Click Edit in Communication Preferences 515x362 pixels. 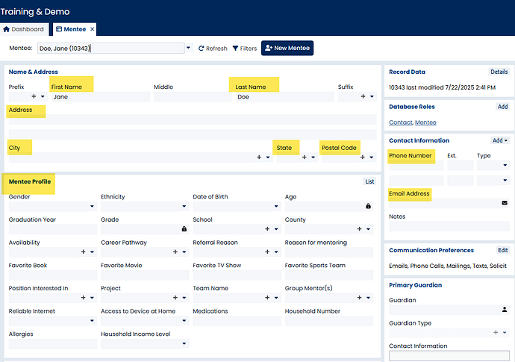point(502,251)
